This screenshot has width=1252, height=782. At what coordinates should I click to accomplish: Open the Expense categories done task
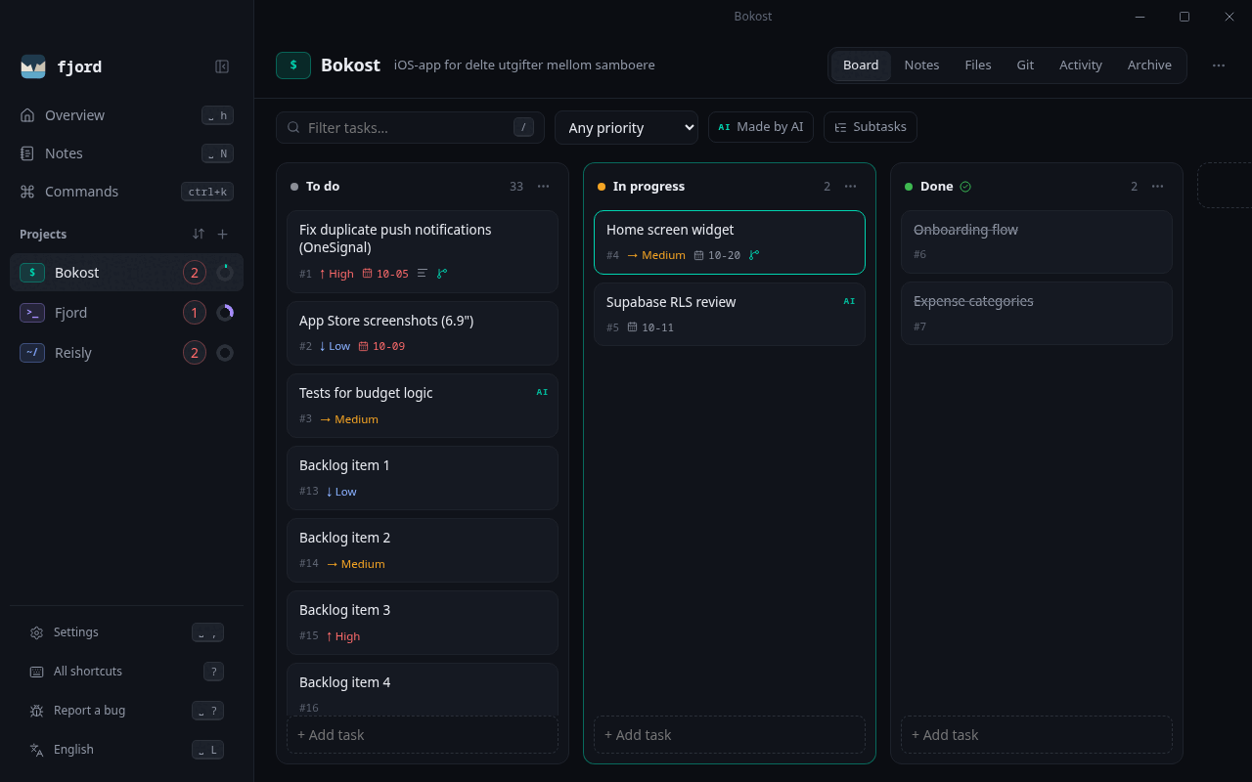(x=1037, y=314)
